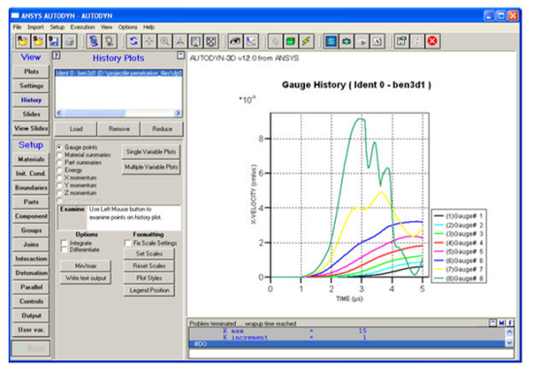534x371 pixels.
Task: Click the eye view icon
Action: coord(235,41)
